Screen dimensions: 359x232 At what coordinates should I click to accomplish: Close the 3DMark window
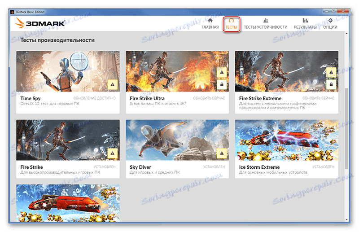point(343,10)
